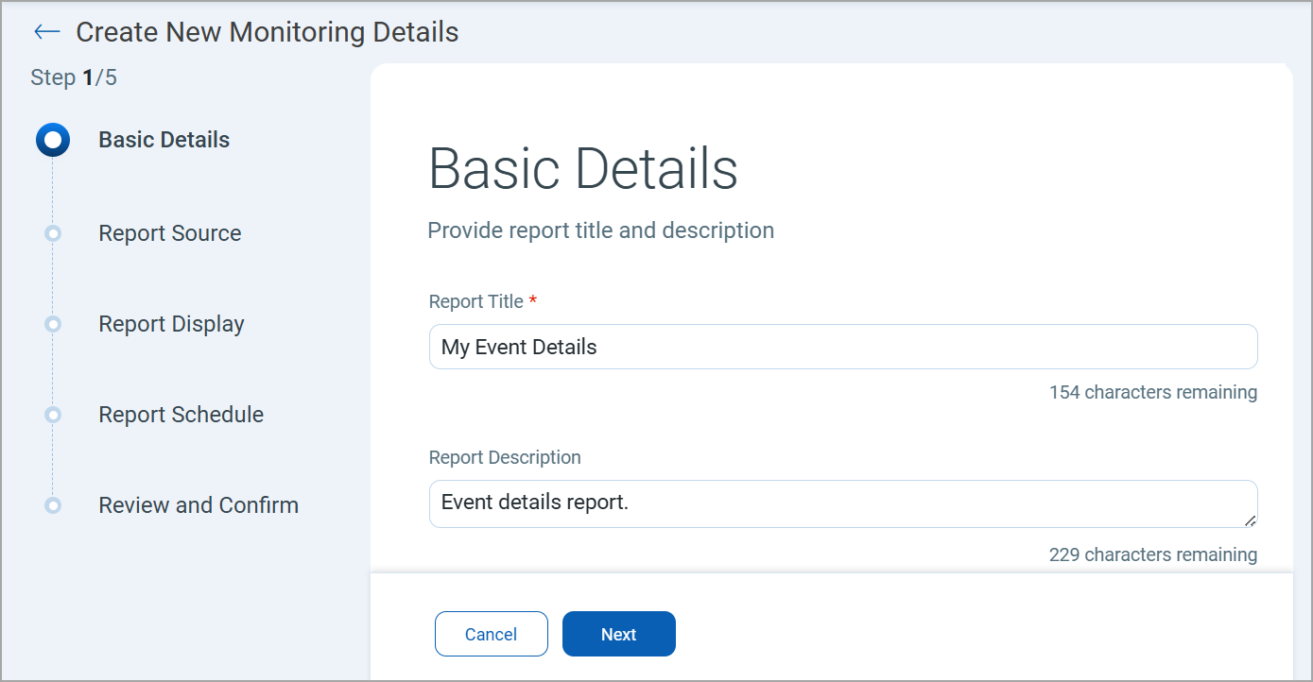Click the Report Schedule step circle marker
The image size is (1313, 682).
53,415
